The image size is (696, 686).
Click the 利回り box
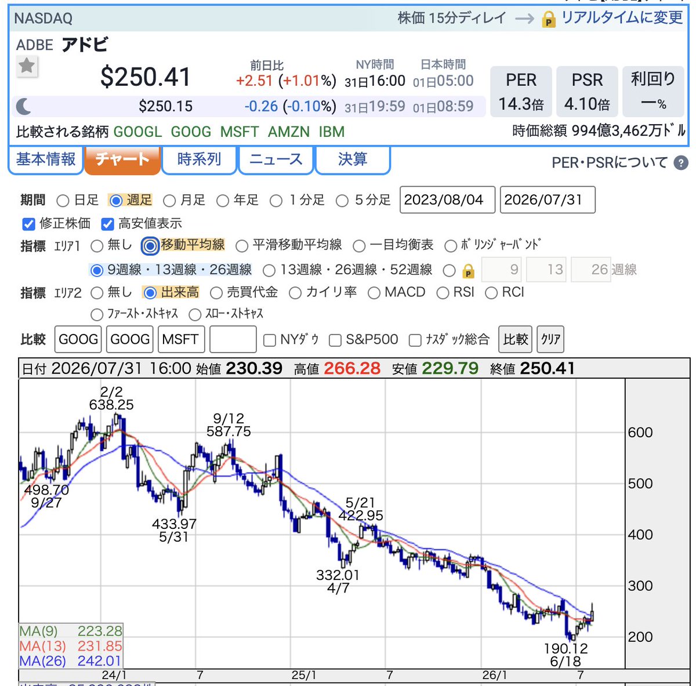[x=654, y=92]
